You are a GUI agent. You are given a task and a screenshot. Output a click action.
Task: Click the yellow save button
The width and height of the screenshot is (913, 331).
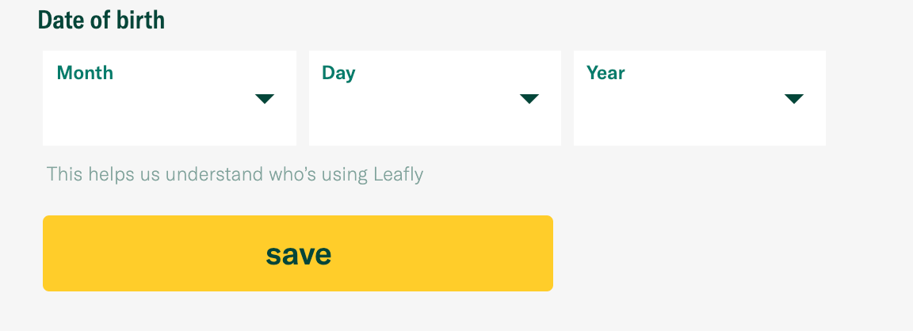(298, 253)
